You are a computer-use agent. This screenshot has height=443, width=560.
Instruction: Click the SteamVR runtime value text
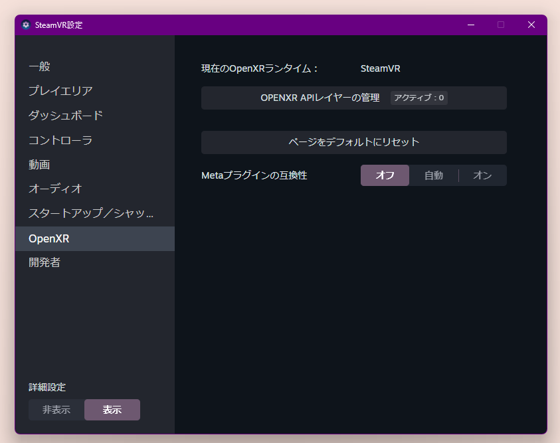pos(381,68)
